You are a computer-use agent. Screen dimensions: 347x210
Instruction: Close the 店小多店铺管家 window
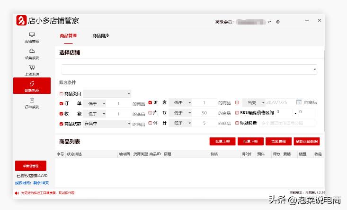(320, 20)
